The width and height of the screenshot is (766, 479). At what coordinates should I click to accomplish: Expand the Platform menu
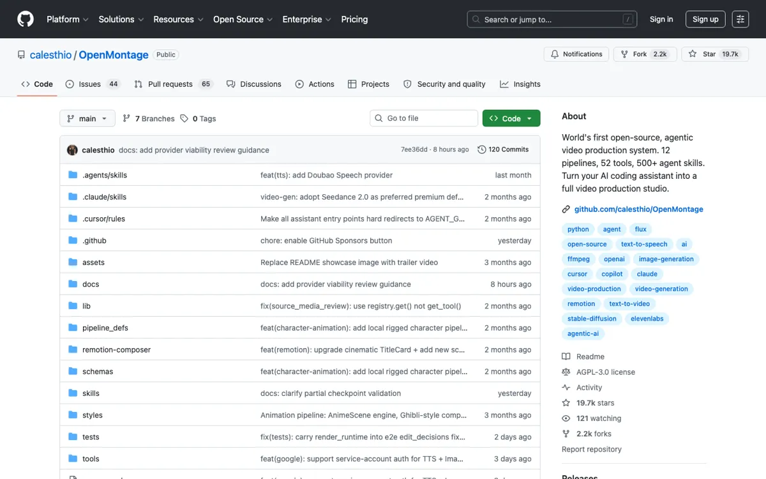(x=68, y=19)
